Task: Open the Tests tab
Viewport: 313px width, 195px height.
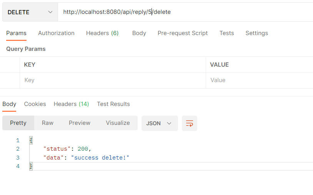Action: (x=226, y=33)
